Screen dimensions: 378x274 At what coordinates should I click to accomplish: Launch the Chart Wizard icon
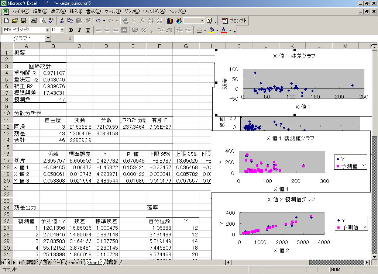click(170, 21)
